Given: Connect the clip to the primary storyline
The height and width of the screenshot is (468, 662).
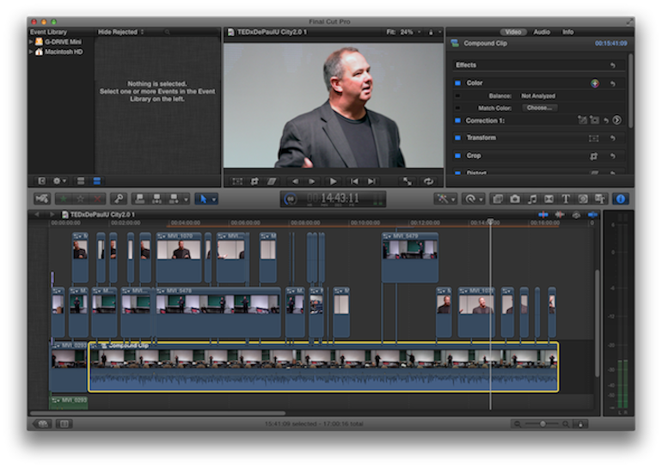Looking at the screenshot, I should pyautogui.click(x=139, y=198).
